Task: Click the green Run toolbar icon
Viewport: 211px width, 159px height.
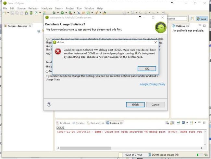Action: click(x=62, y=13)
